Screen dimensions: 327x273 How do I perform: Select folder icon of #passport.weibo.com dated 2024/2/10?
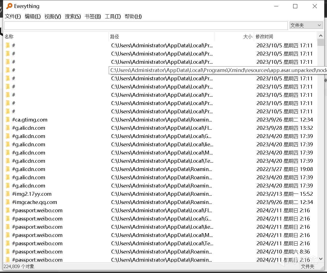click(x=8, y=252)
